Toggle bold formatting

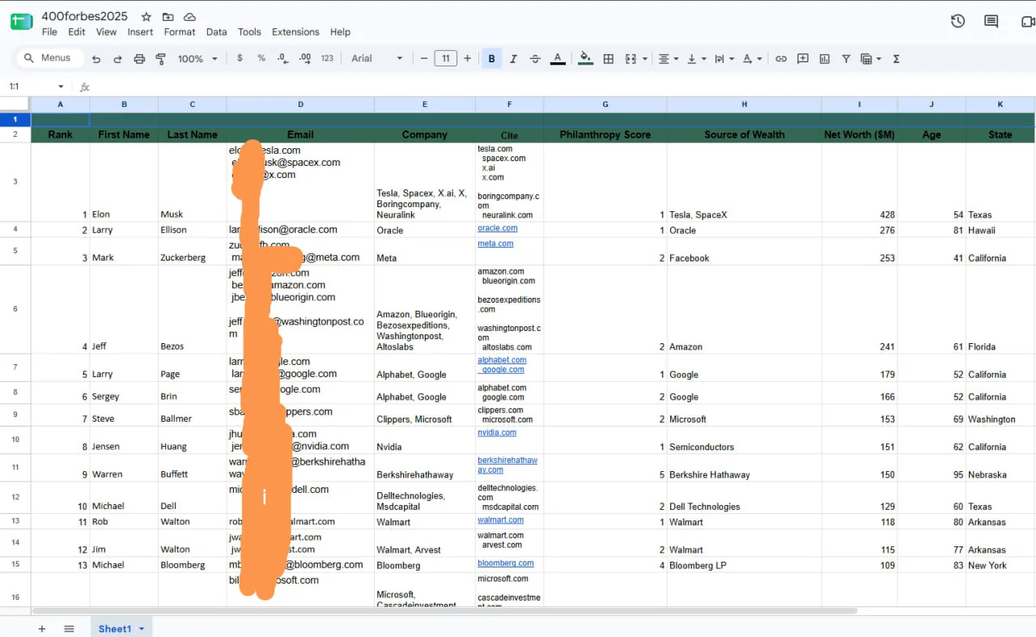(x=491, y=58)
